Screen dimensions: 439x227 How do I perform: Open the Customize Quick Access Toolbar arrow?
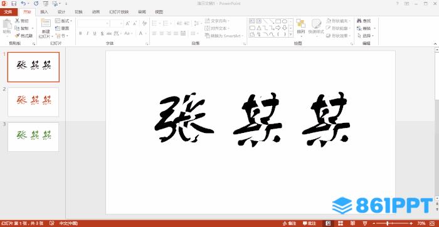point(66,4)
